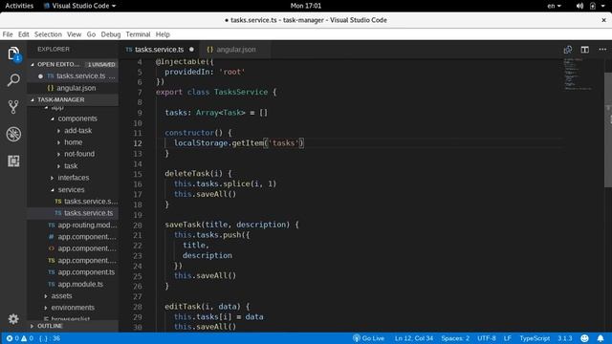Change language mode via TypeScript status item

point(535,338)
